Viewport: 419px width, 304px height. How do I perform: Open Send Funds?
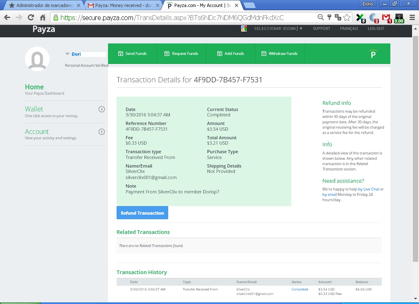click(132, 54)
